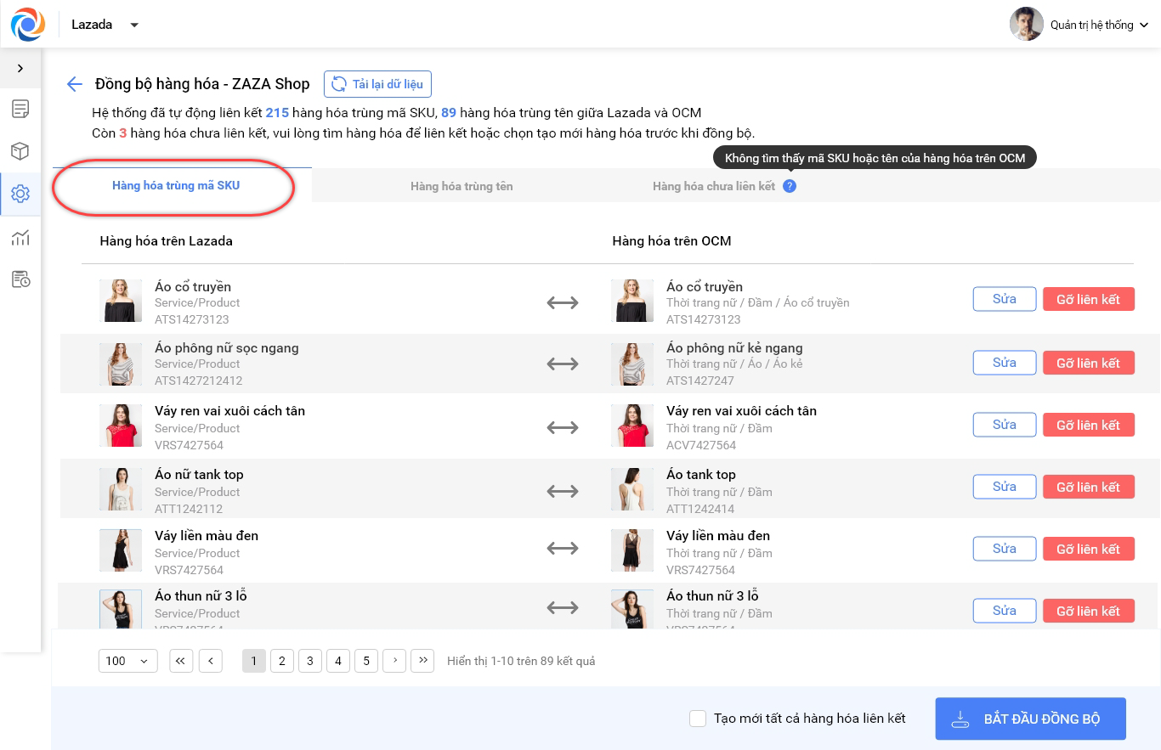Open the page size dropdown showing 100
The width and height of the screenshot is (1161, 750).
click(127, 661)
